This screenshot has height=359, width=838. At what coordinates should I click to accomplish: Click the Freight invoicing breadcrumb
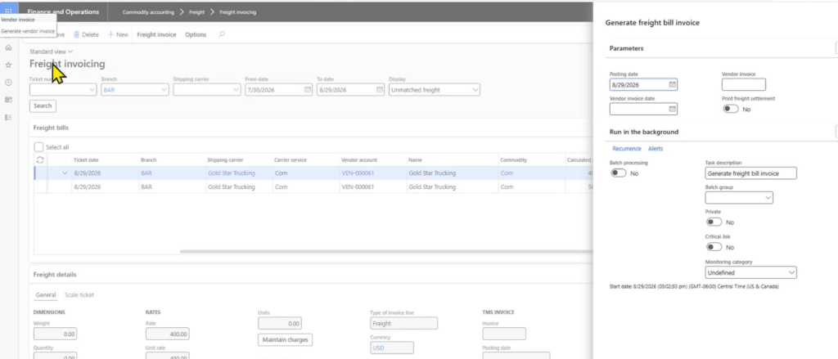[237, 11]
